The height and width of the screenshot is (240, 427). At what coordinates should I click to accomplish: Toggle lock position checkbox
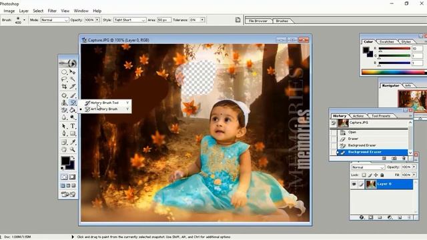[x=376, y=175]
